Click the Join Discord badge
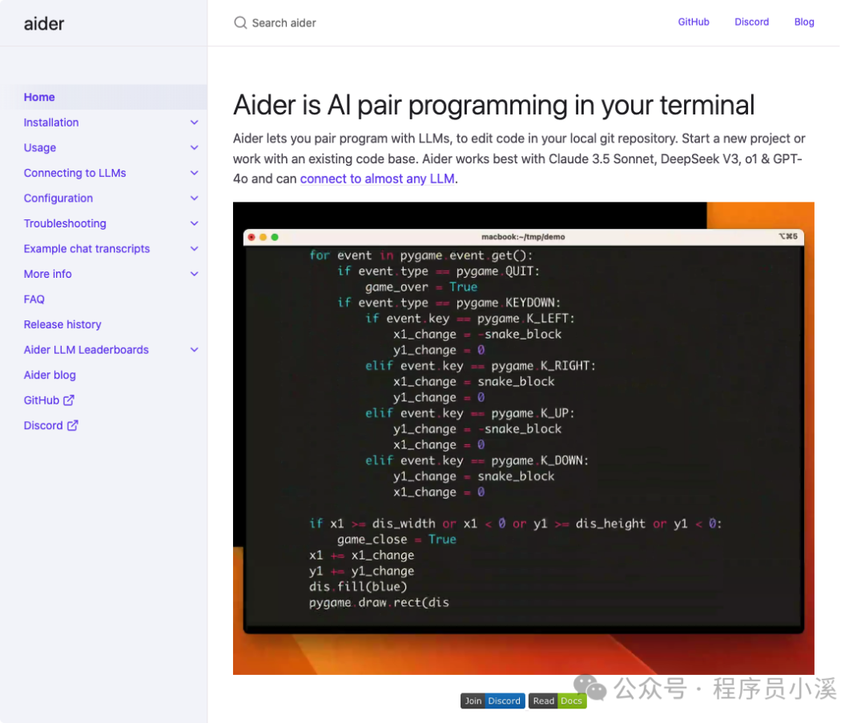Image resolution: width=865 pixels, height=723 pixels. (x=493, y=701)
